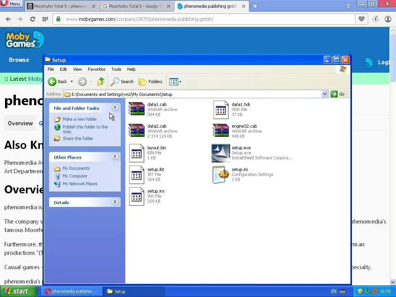Go to My Documents in Other Places
Image resolution: width=396 pixels, height=297 pixels.
(x=76, y=168)
